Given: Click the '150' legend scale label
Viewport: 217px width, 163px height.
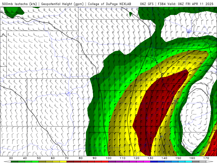Looking at the screenshot, I should click(178, 158).
